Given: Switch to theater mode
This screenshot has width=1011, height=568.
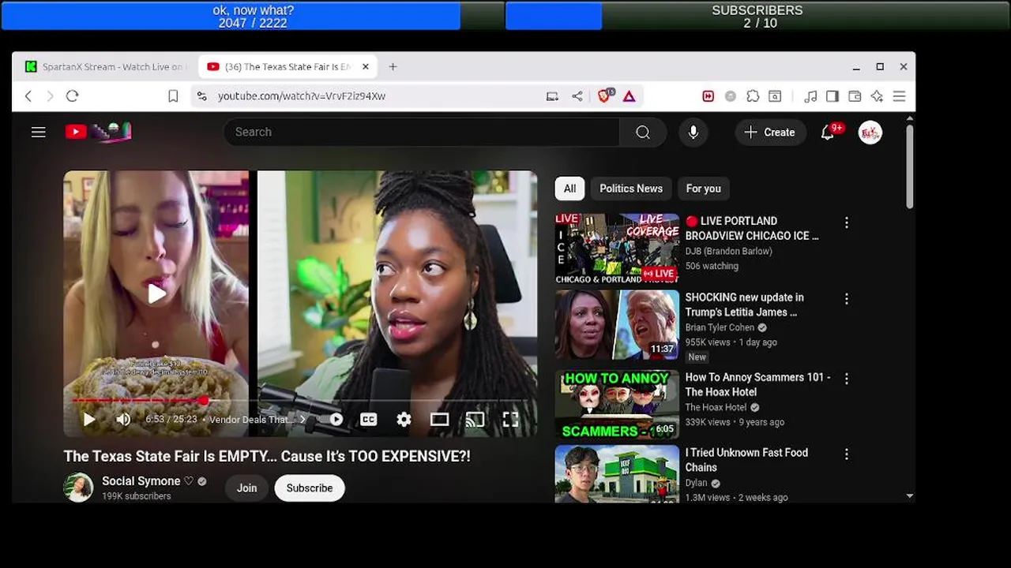Looking at the screenshot, I should (x=439, y=420).
